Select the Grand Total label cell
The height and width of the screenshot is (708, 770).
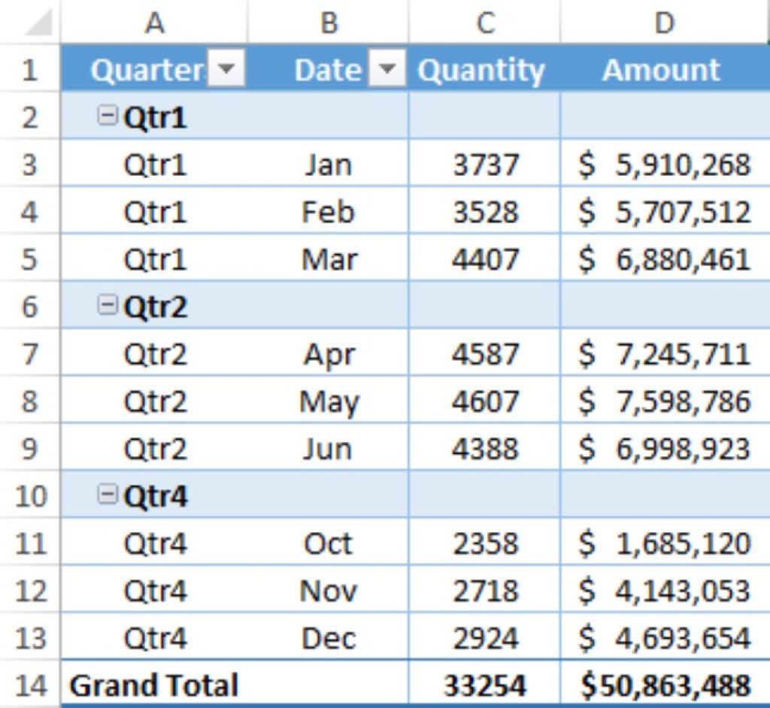(154, 685)
